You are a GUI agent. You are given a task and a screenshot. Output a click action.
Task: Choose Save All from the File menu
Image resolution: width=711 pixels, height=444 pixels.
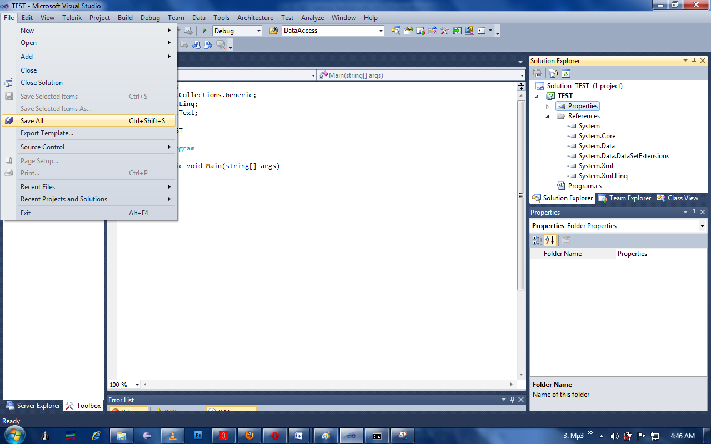coord(89,121)
